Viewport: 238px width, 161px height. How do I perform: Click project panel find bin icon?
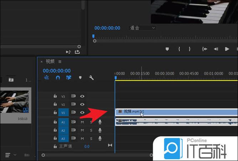pyautogui.click(x=11, y=79)
